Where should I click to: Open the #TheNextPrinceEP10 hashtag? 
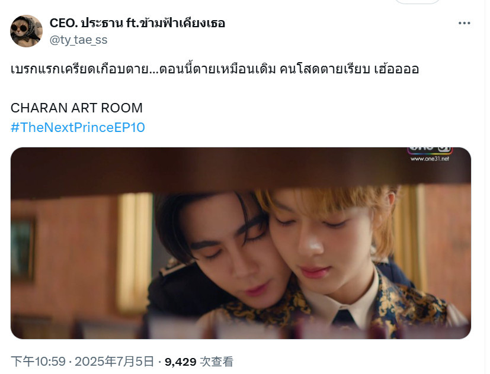[78, 127]
